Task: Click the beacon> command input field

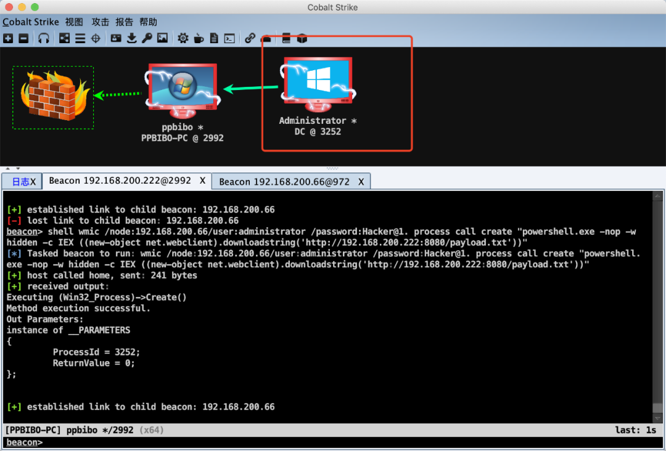Action: pyautogui.click(x=333, y=442)
